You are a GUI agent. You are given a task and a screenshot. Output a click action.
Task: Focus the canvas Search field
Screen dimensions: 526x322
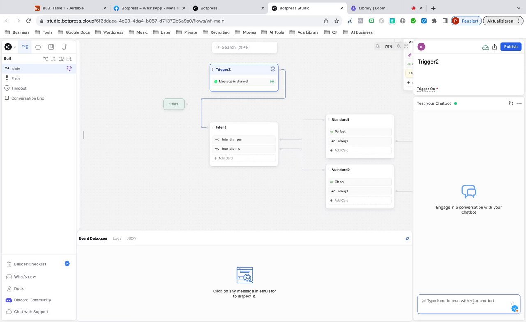(x=245, y=47)
